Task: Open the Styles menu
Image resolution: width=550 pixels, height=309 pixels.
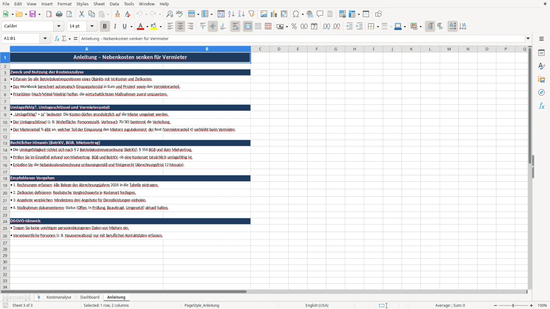Action: 82,4
